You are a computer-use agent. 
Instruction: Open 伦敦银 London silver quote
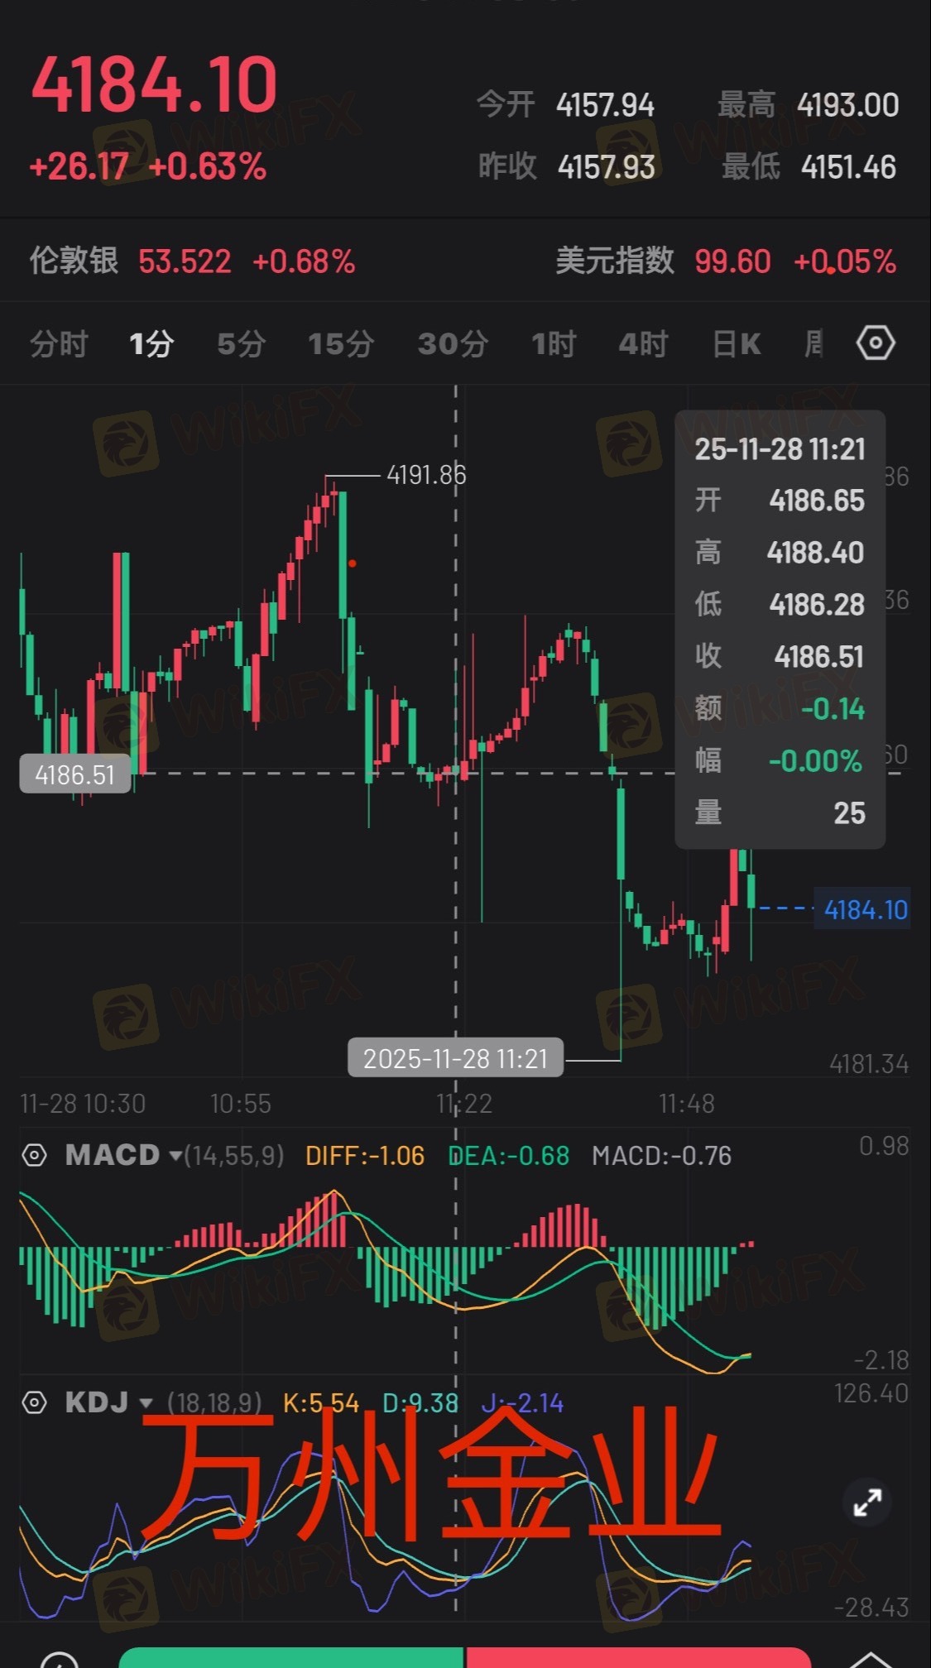(192, 261)
